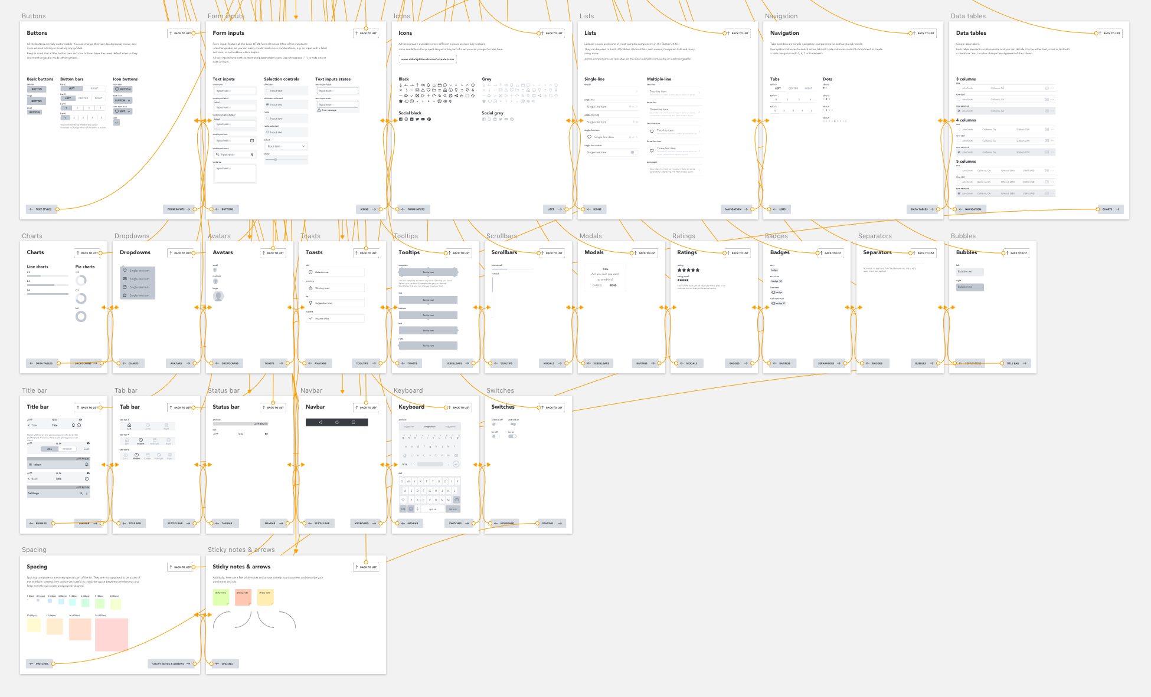This screenshot has height=697, width=1151.
Task: Toggle the android-on switch off
Action: coord(514,424)
